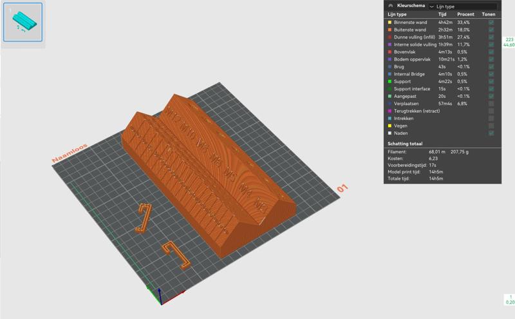
Task: Click the purple Interne solide vulling swatch
Action: (390, 44)
